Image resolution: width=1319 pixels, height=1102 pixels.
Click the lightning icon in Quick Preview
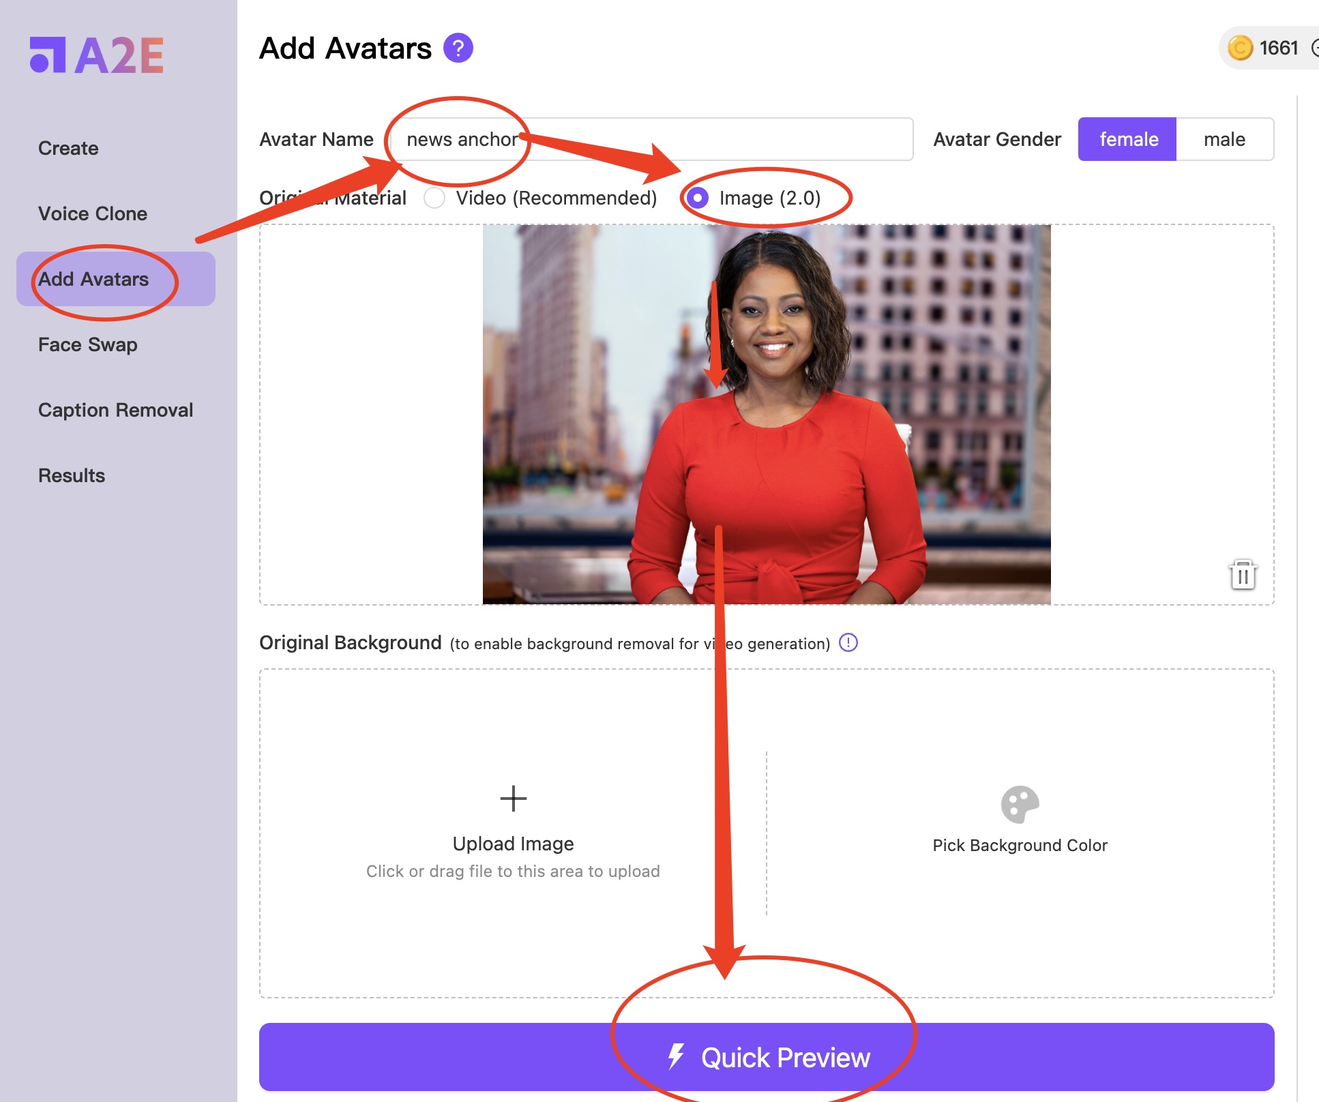[677, 1057]
